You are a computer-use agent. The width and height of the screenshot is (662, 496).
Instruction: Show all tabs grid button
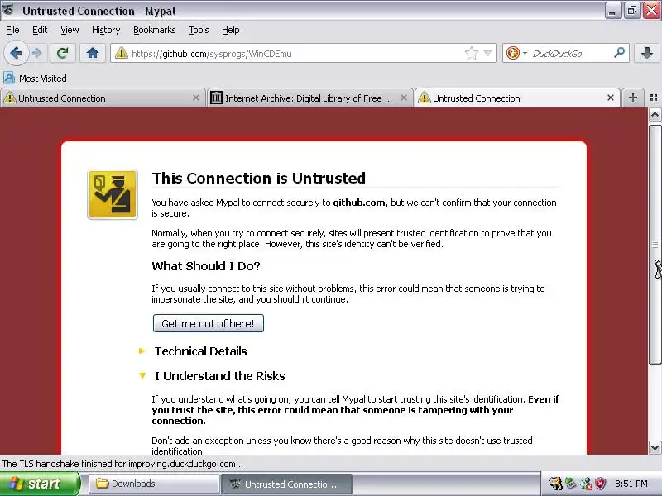(654, 98)
